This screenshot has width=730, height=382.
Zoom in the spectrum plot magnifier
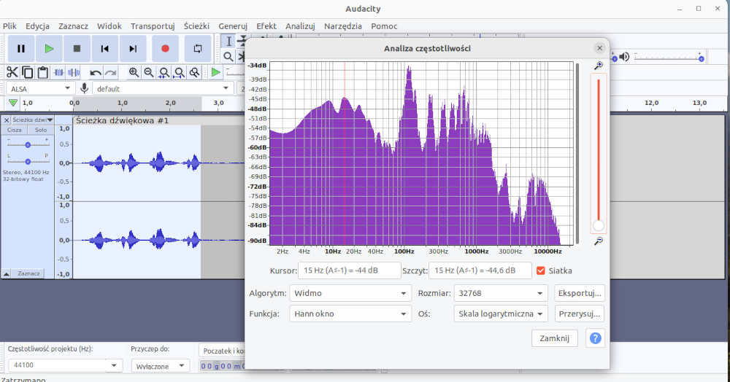coord(599,66)
